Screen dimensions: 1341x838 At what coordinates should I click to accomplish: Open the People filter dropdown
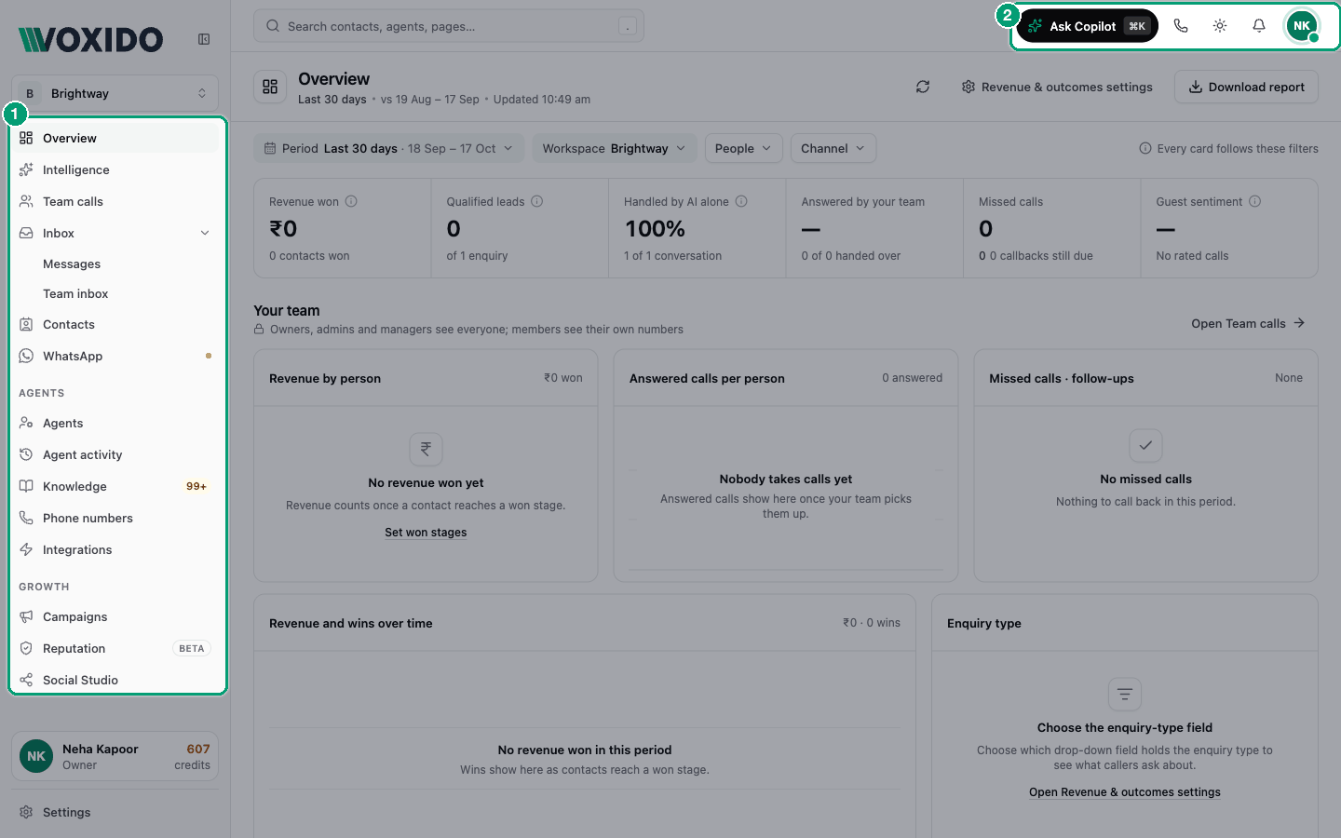pos(744,148)
